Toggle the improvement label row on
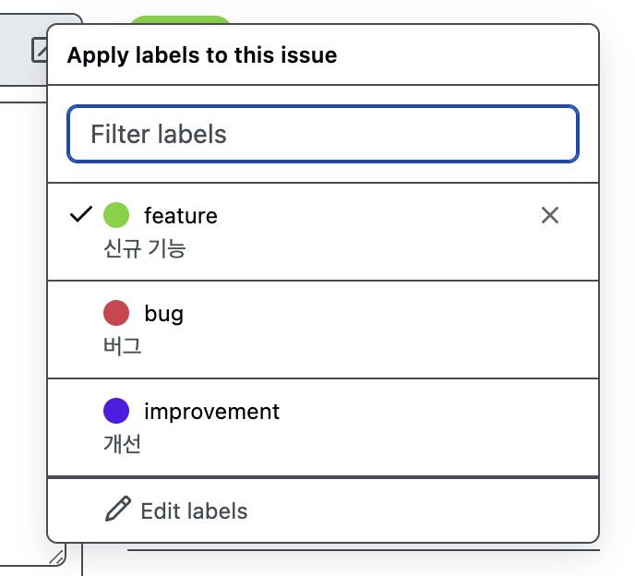 (x=323, y=427)
